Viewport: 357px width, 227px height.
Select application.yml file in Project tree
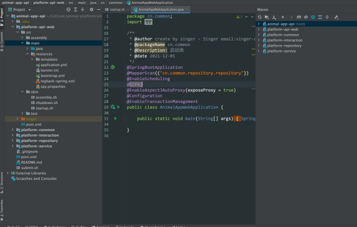(53, 64)
